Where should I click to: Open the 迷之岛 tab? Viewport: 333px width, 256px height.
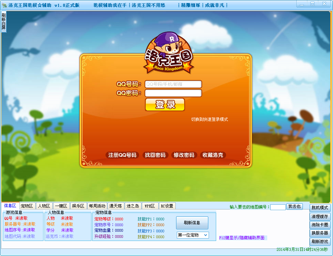[x=133, y=206]
